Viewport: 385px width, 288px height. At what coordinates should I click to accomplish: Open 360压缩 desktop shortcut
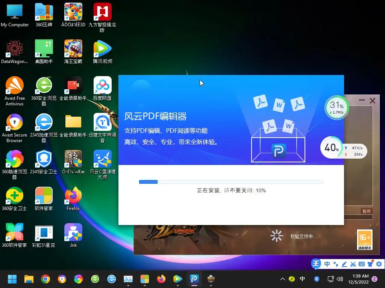(44, 15)
